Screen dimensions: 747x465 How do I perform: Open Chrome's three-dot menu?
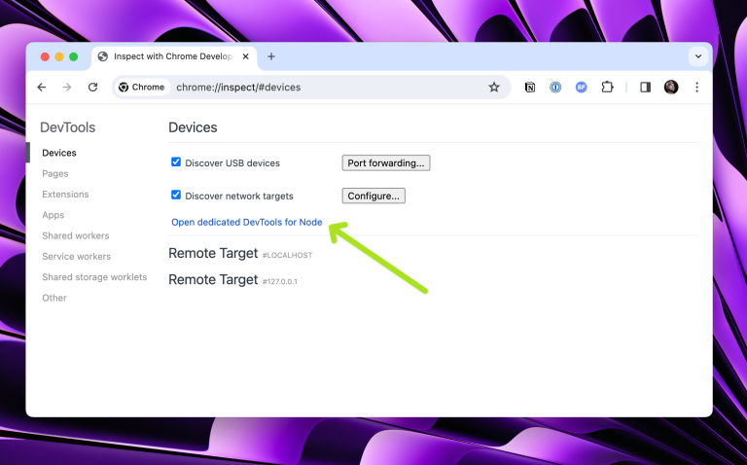(696, 87)
